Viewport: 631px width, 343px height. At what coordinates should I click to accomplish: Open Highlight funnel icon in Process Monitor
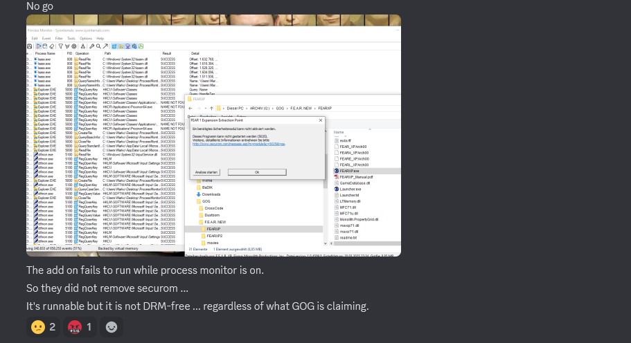tap(67, 46)
